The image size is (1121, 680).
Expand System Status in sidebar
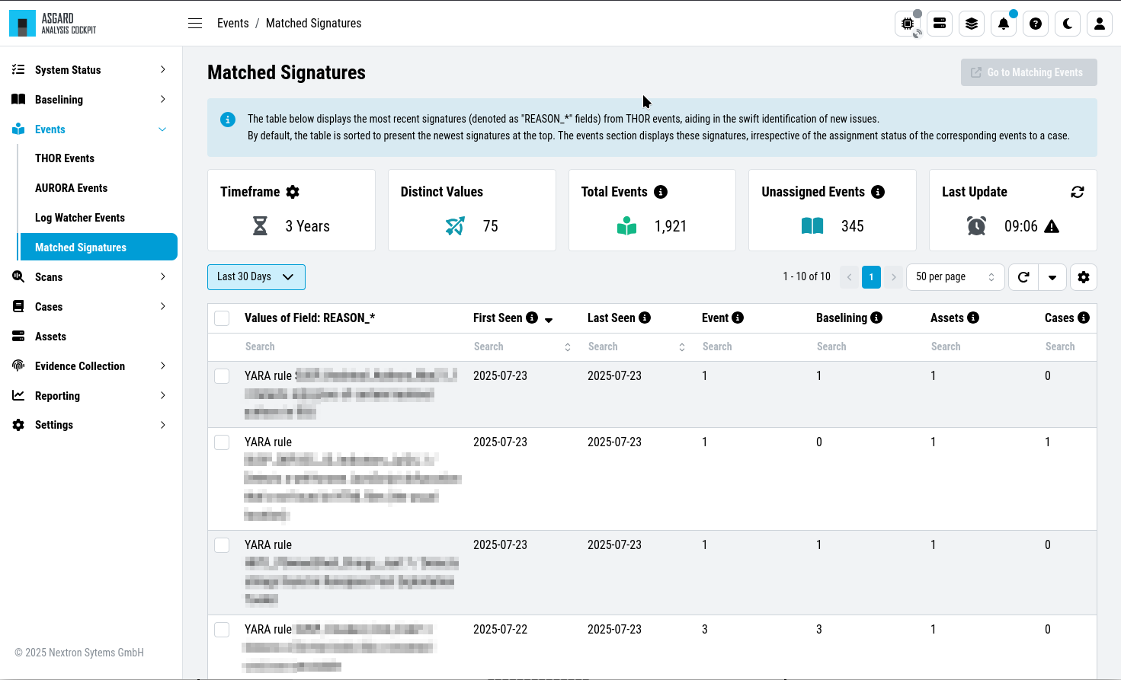(x=91, y=70)
